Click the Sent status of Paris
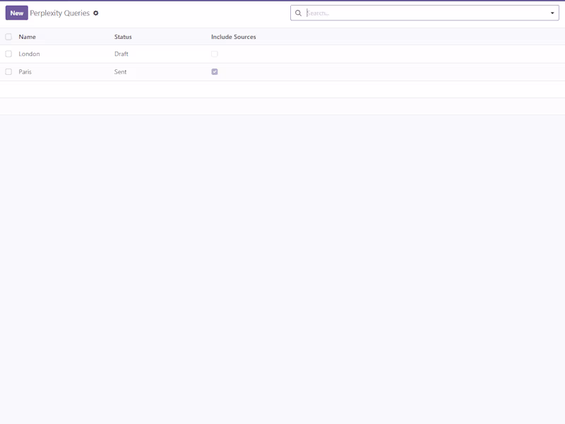 119,71
